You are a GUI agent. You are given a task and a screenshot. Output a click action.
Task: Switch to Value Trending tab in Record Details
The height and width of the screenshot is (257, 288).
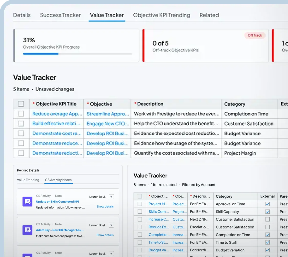pyautogui.click(x=28, y=180)
